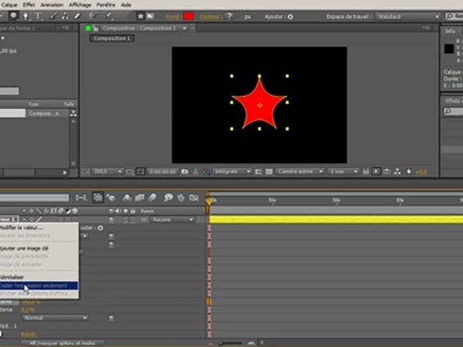Choose 'Réinitialiser' in context menu
The image size is (463, 347).
39,277
